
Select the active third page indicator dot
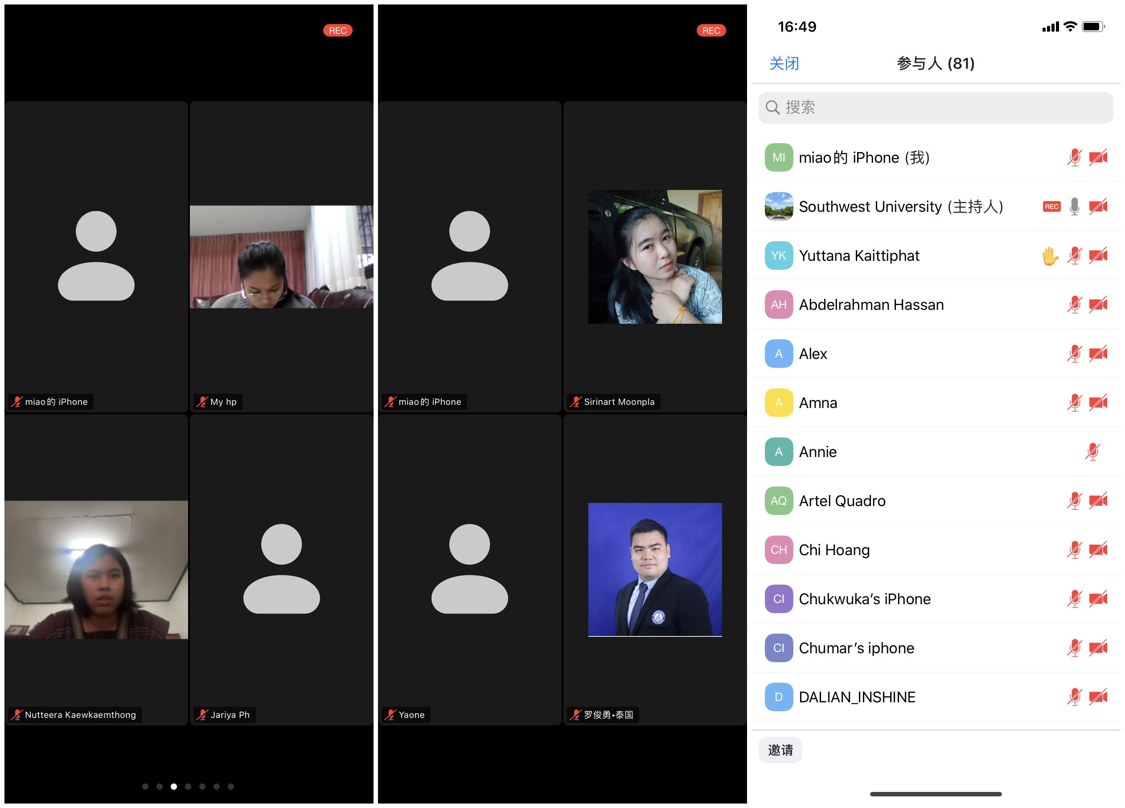click(174, 786)
